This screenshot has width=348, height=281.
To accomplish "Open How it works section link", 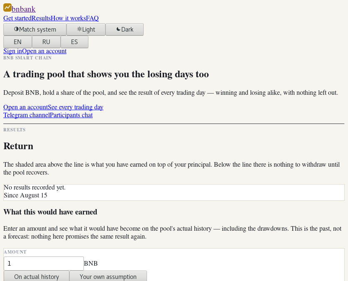I will click(69, 18).
